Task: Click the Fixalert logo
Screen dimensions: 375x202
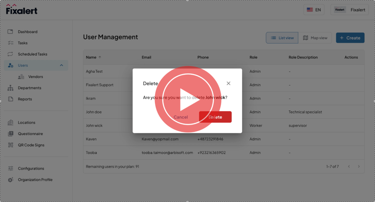Action: 22,9
